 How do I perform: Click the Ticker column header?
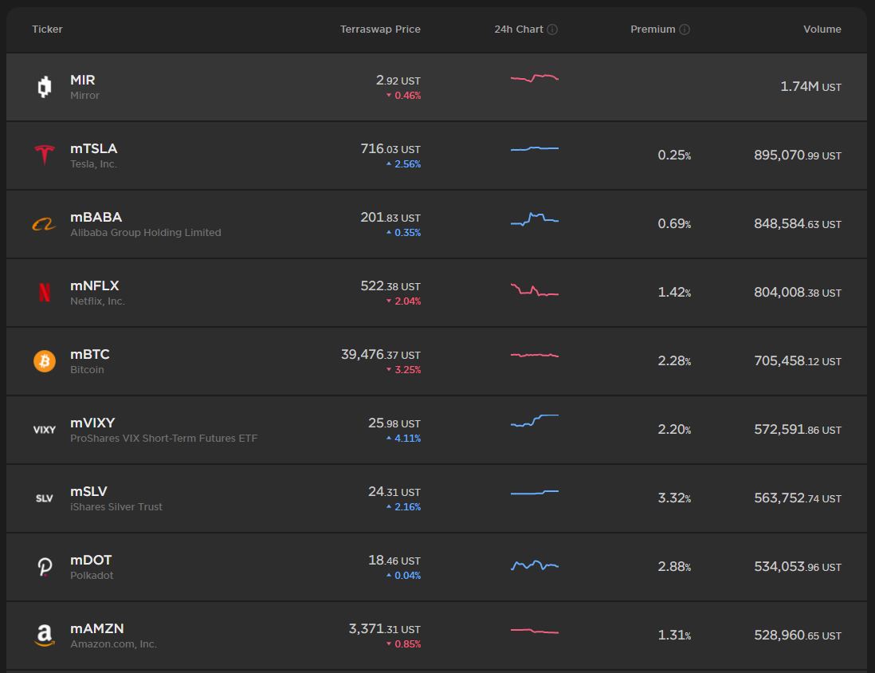[48, 29]
